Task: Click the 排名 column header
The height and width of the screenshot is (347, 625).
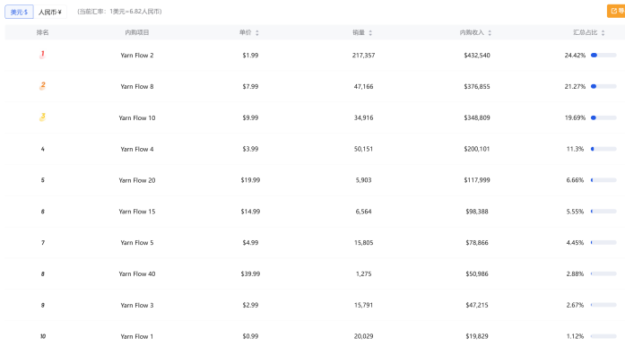Action: pyautogui.click(x=43, y=32)
